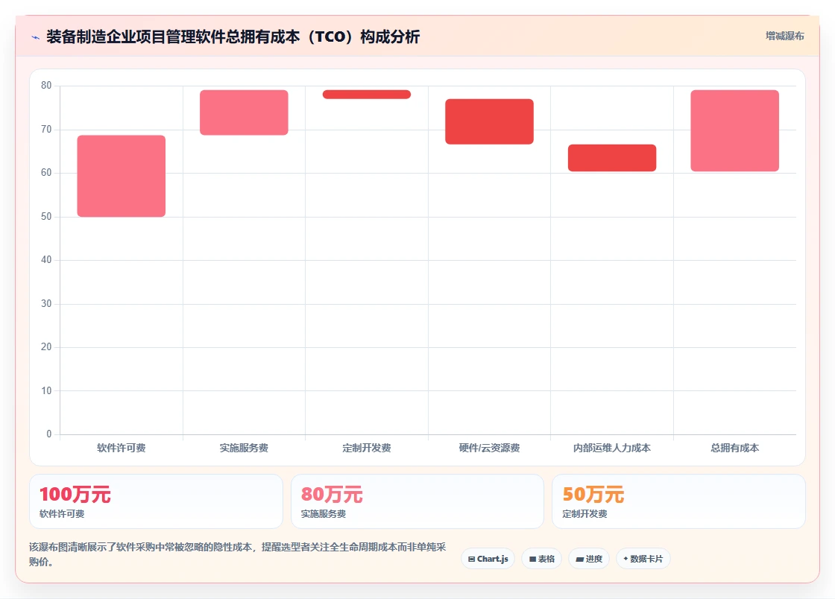The height and width of the screenshot is (599, 835).
Task: Click the y-axis value 60
Action: click(x=46, y=173)
